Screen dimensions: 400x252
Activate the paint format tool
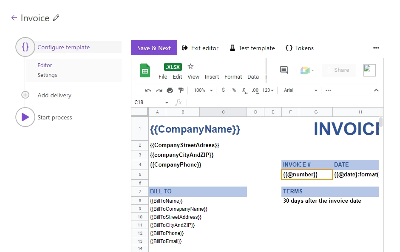(181, 90)
